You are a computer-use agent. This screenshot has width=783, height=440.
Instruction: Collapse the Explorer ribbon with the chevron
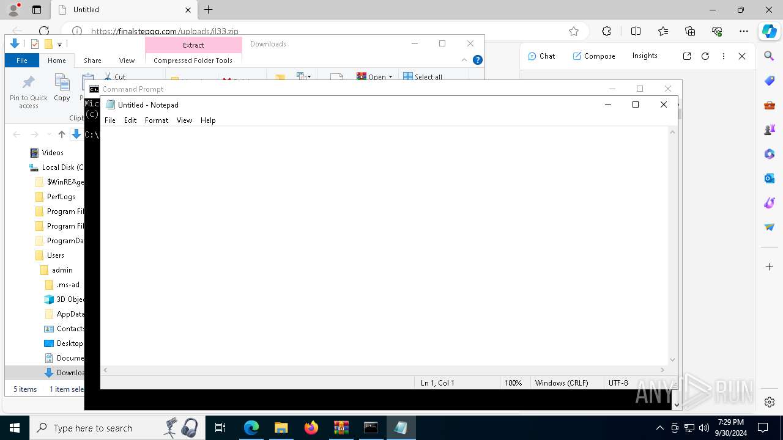point(464,60)
